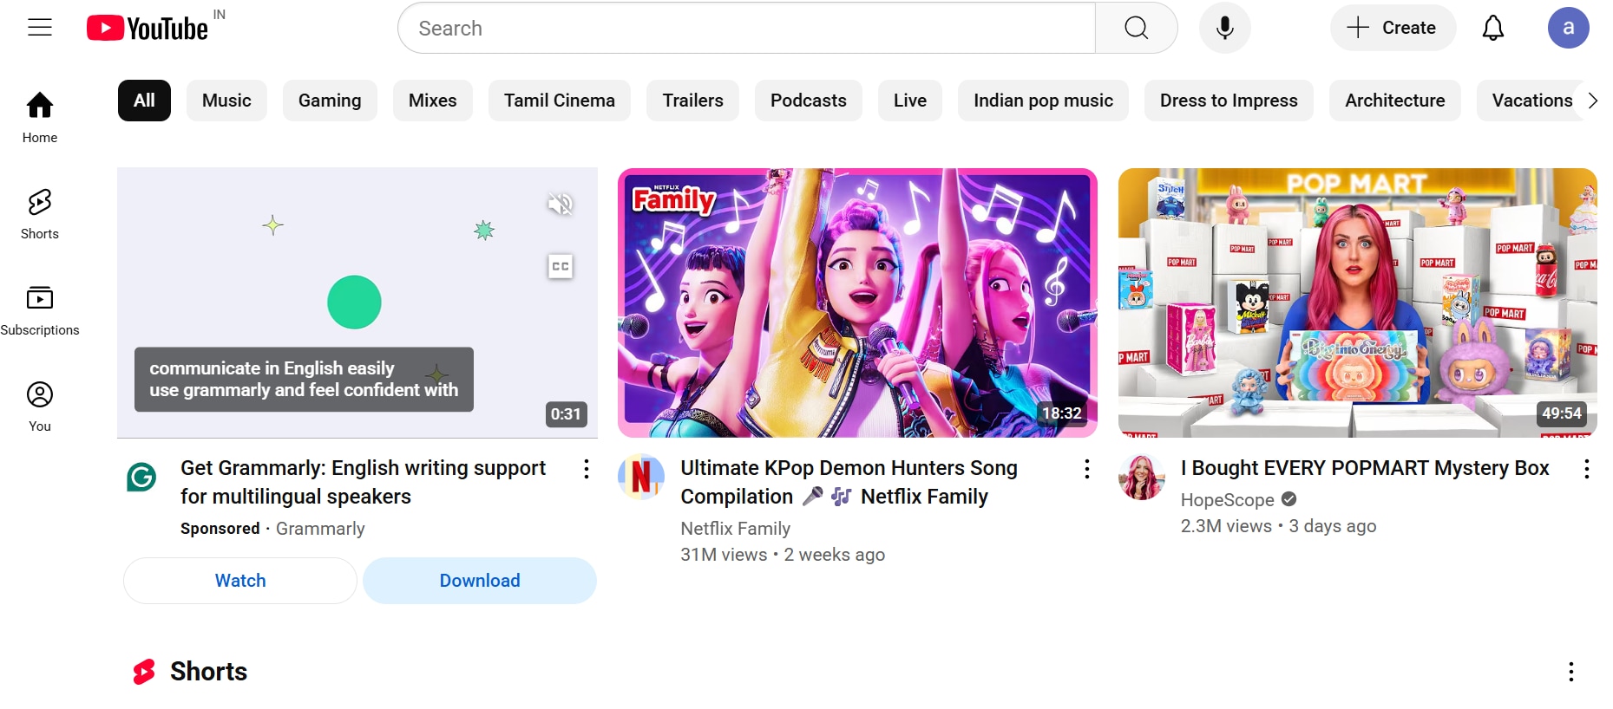Click the Shorts shelf logo icon

coord(144,672)
